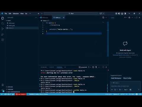
Task: Open the Edit menu
Action: (10, 13)
